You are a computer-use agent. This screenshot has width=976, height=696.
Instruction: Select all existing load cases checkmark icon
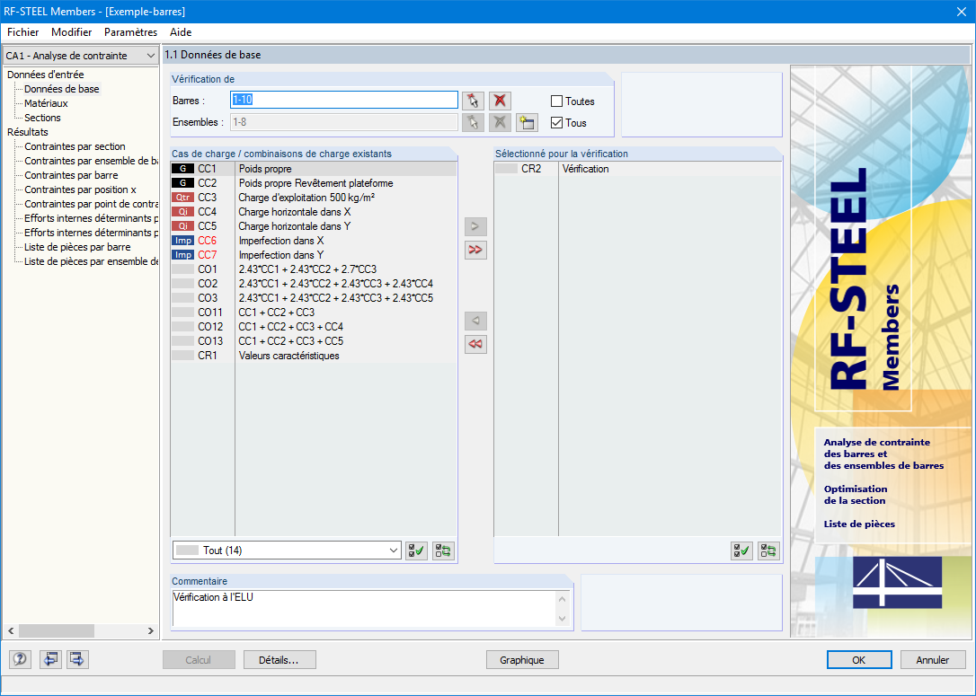click(416, 551)
